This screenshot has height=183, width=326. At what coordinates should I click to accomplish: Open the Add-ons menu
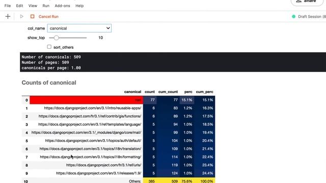pos(62,6)
